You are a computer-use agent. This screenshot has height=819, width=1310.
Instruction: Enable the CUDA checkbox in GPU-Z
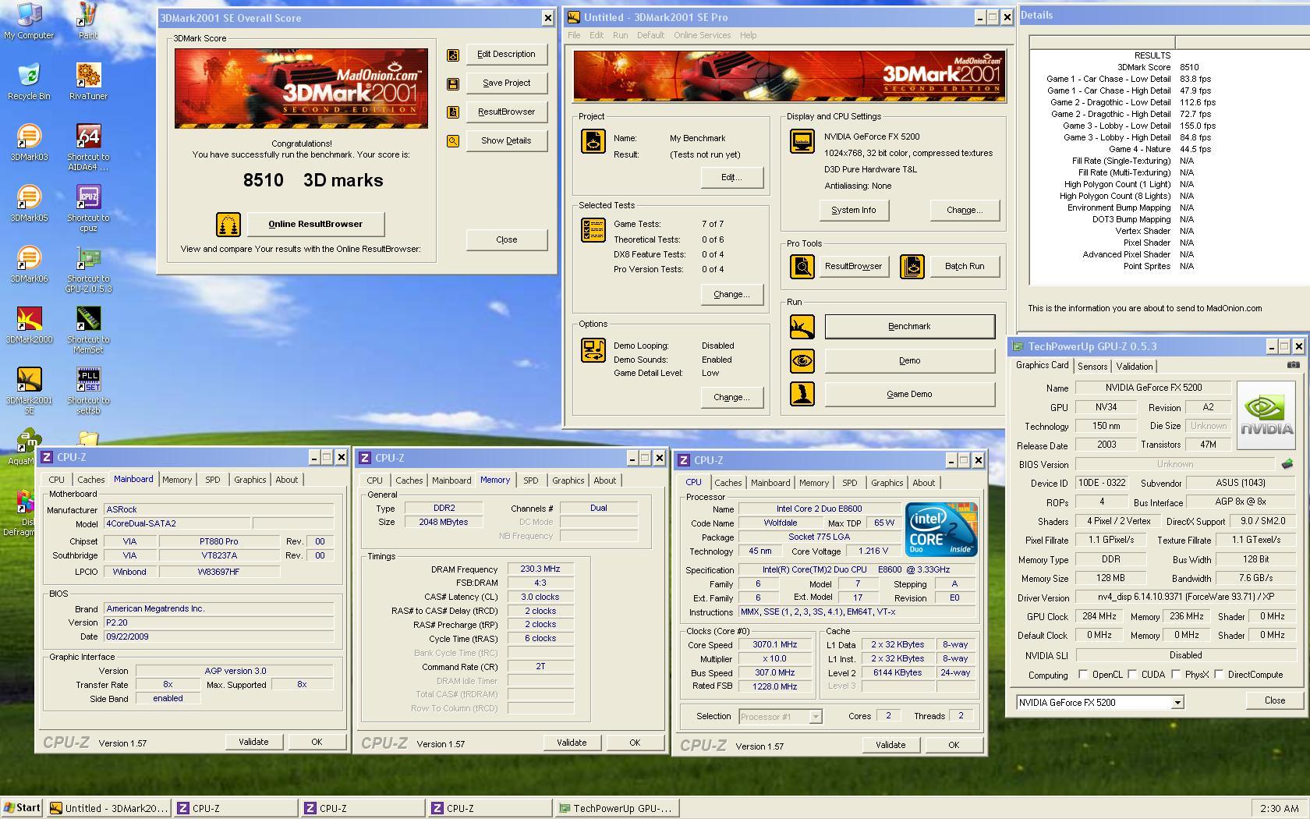1132,674
